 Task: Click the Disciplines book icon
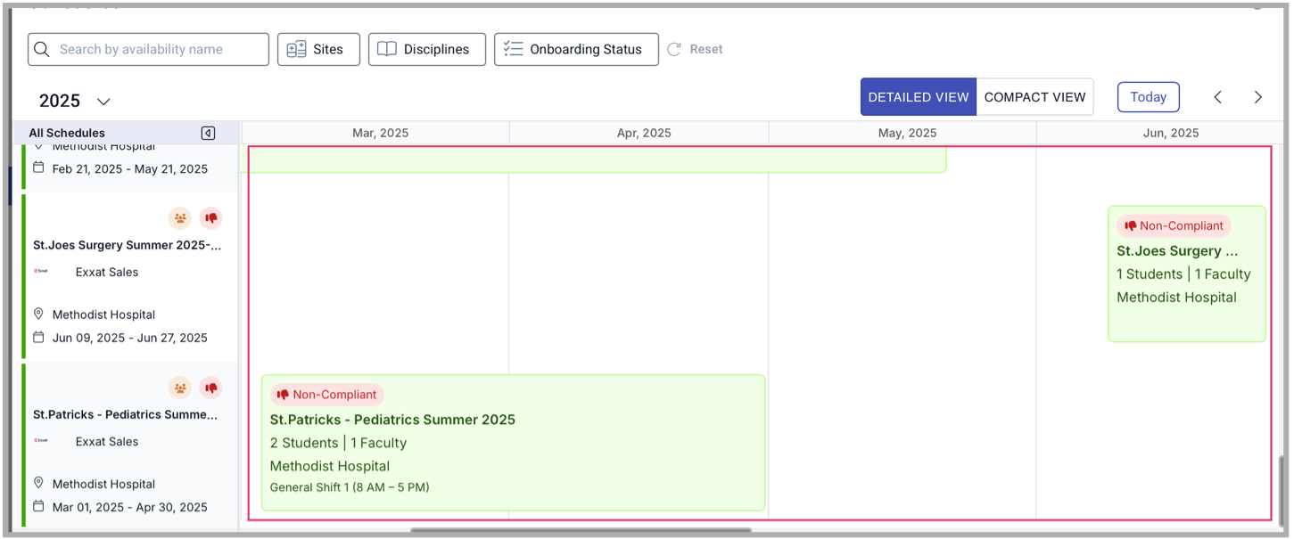pyautogui.click(x=388, y=49)
